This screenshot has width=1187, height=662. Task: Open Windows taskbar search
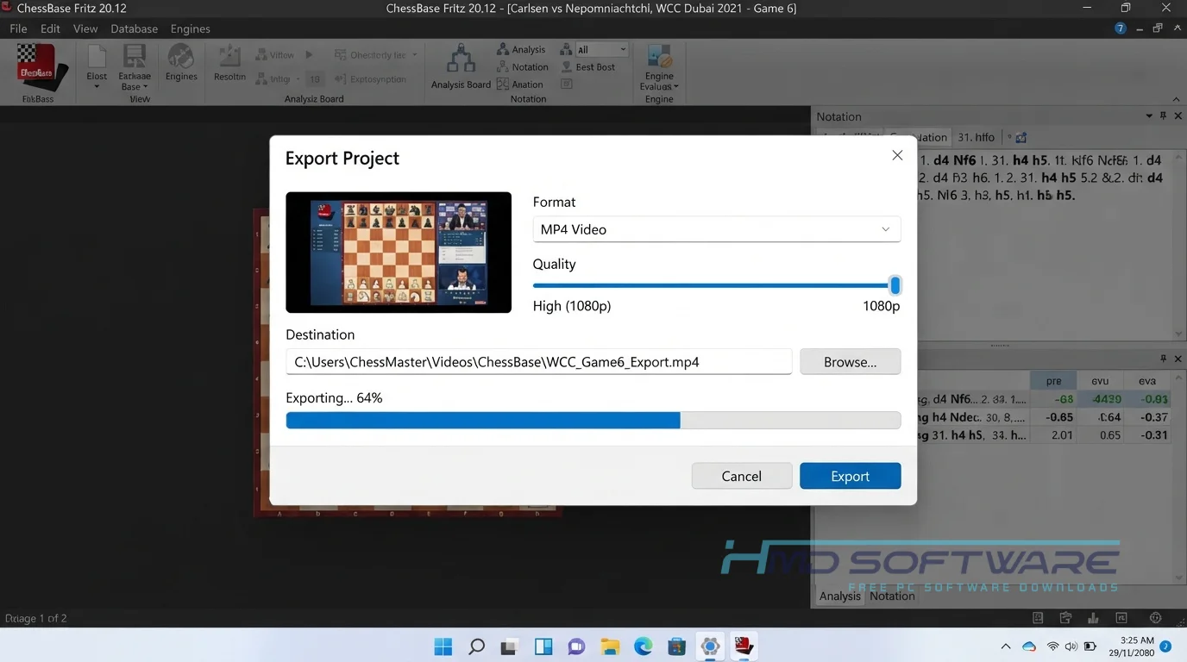(x=476, y=646)
